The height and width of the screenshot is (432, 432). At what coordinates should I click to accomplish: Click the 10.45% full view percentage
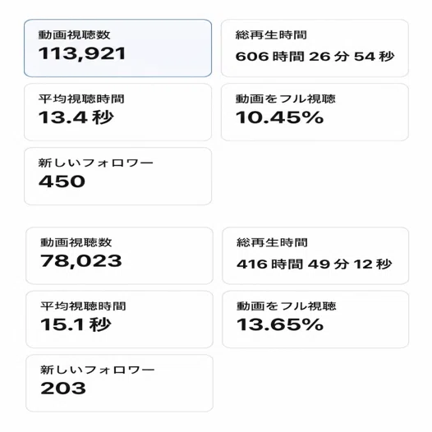tap(279, 117)
